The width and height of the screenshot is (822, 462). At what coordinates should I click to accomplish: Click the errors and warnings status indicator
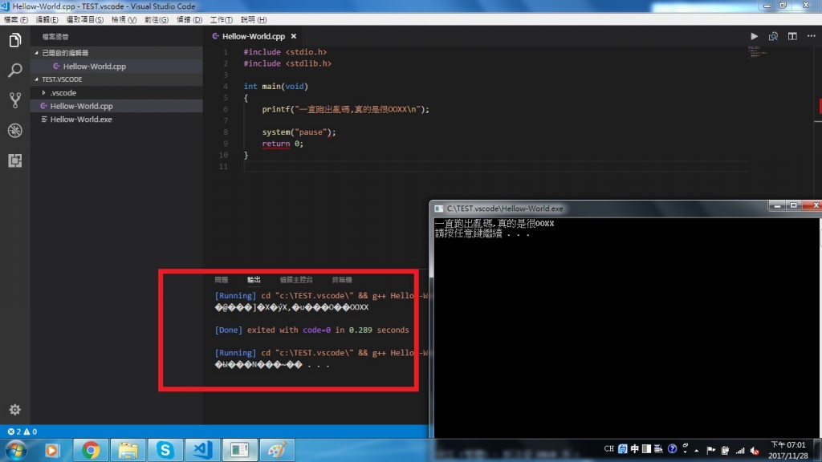(22, 432)
